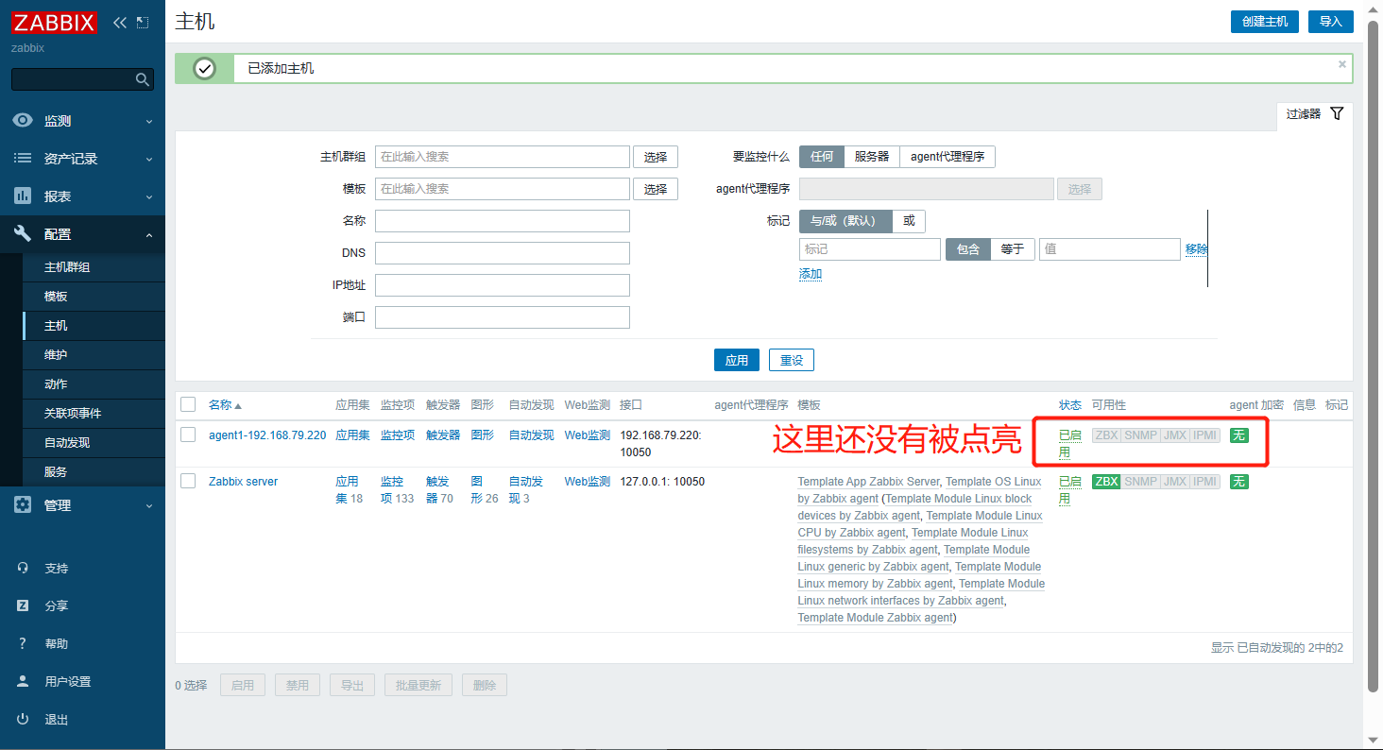
Task: Click JMX badge for Zabbix server
Action: pos(1174,482)
